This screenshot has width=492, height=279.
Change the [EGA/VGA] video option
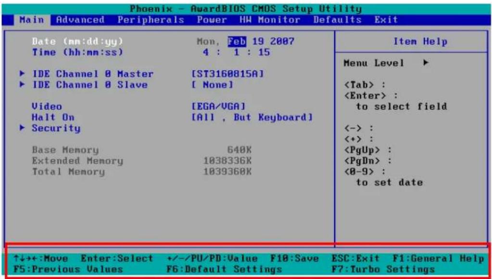[219, 106]
